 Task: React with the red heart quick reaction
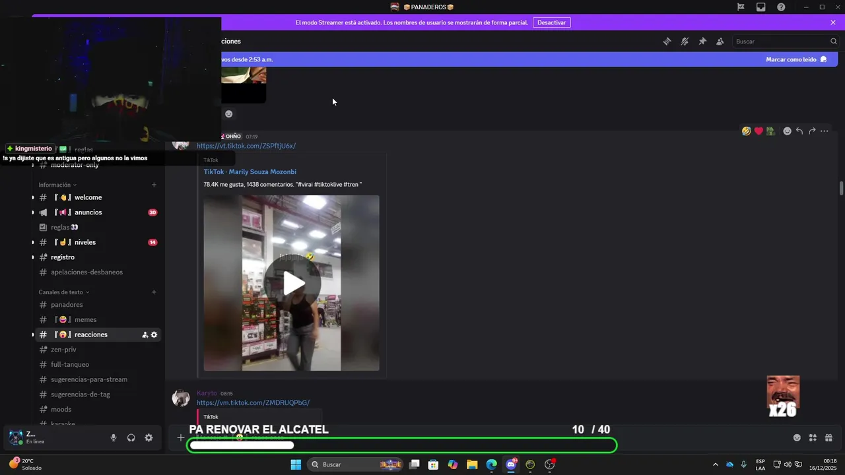click(759, 131)
